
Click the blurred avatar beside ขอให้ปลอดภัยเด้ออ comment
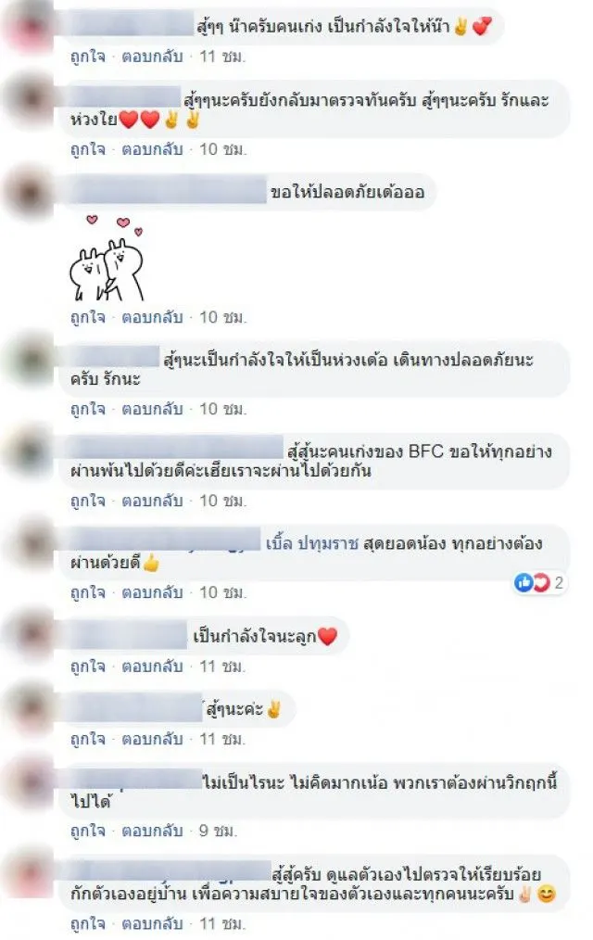[x=30, y=193]
